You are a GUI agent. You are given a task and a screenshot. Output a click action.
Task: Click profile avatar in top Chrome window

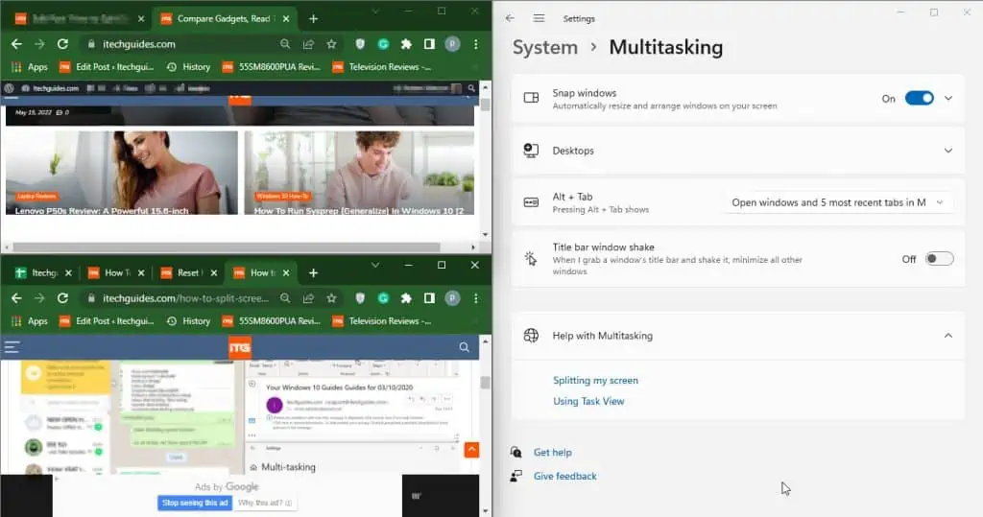point(453,44)
